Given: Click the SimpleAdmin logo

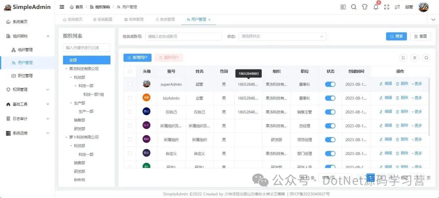Looking at the screenshot, I should (28, 7).
